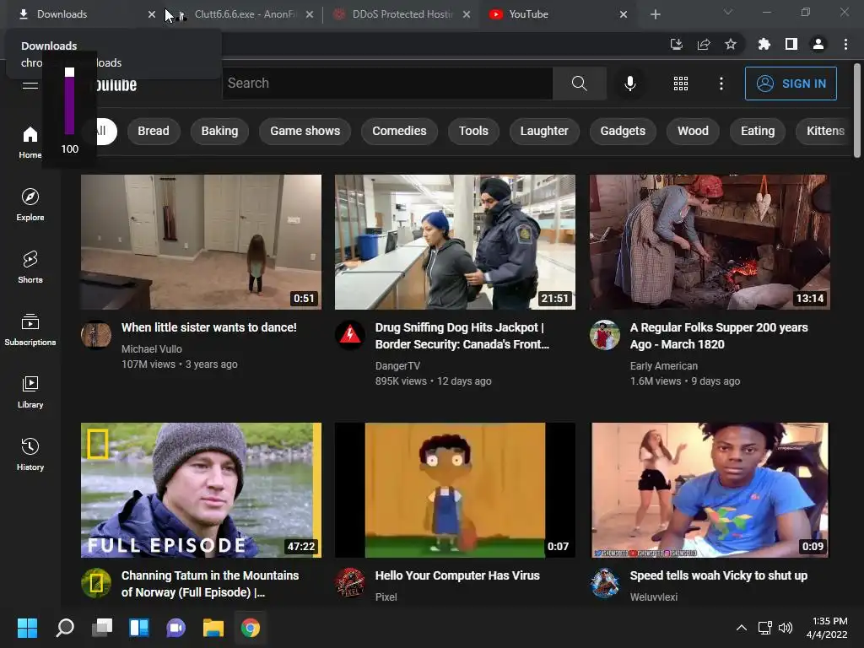
Task: Filter videos by Bread chip
Action: tap(154, 131)
